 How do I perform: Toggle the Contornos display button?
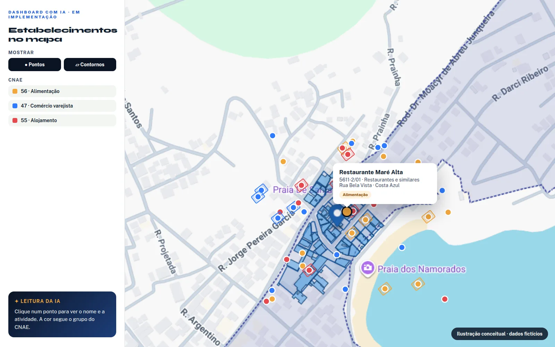coord(90,65)
